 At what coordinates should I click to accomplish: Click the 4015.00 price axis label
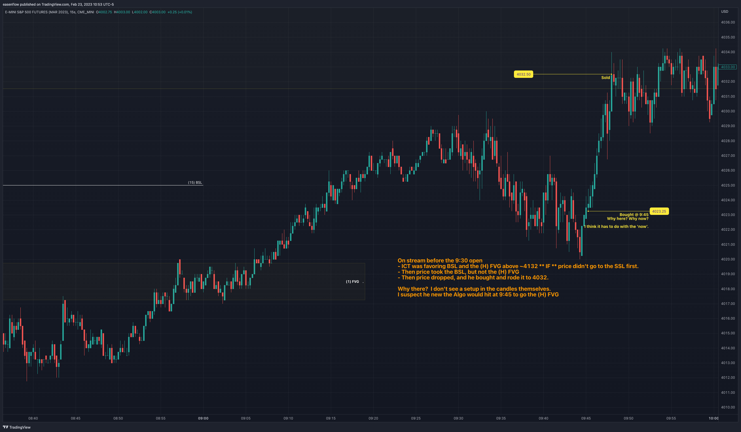(x=728, y=333)
